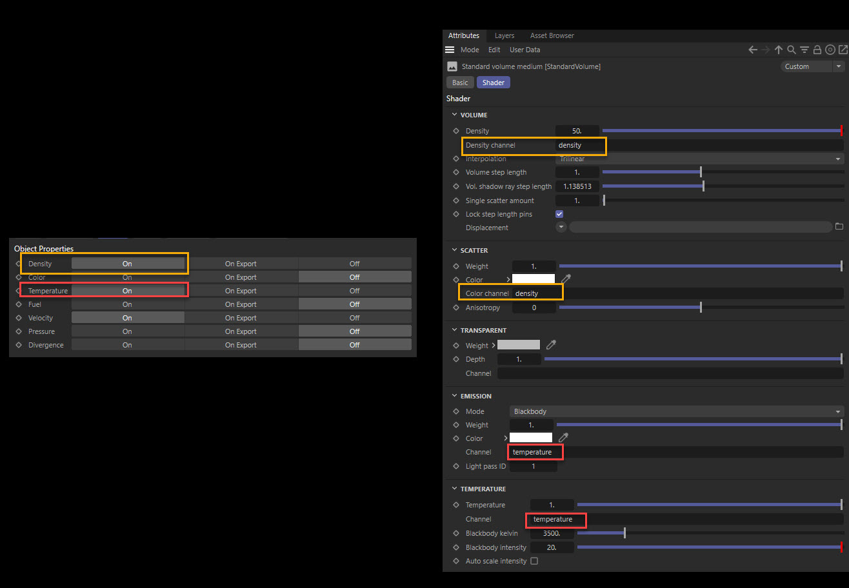Set Divergence to On
Image resolution: width=849 pixels, height=588 pixels.
pyautogui.click(x=128, y=345)
